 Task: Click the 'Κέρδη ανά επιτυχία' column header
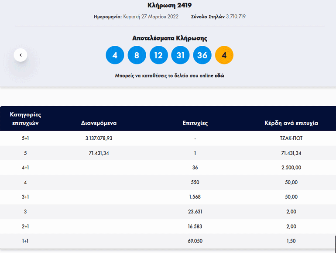291,123
